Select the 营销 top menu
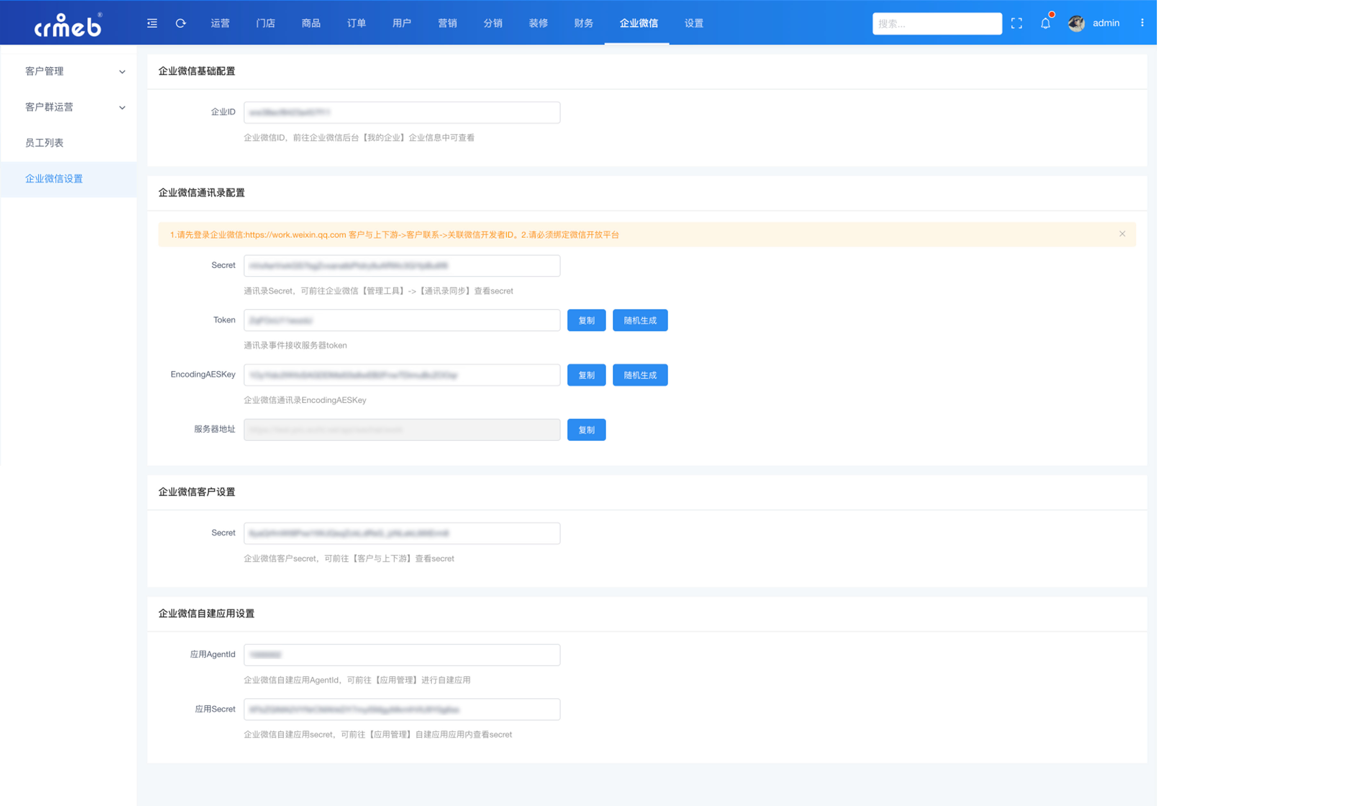1357x806 pixels. pos(447,23)
